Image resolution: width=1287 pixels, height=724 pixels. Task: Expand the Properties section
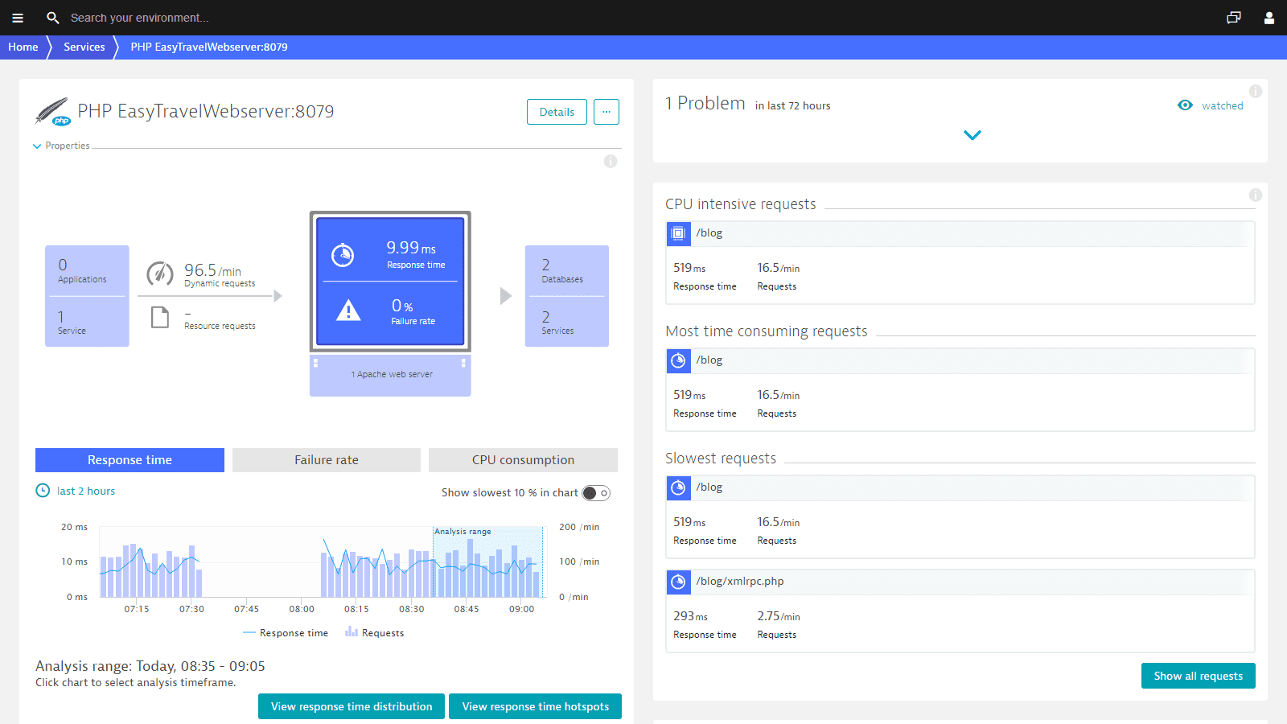61,146
